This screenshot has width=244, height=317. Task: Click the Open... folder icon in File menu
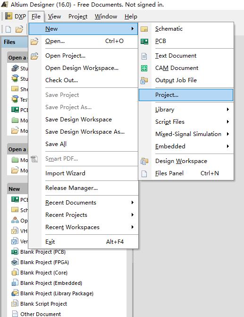(x=34, y=41)
